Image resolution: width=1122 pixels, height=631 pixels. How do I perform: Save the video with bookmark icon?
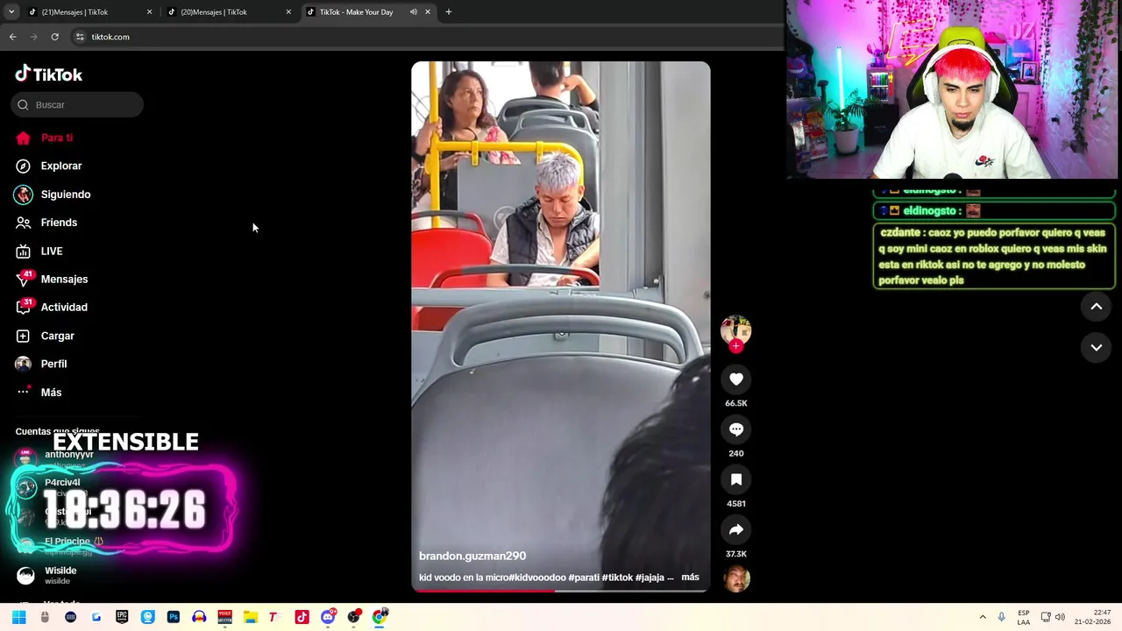[x=736, y=479]
